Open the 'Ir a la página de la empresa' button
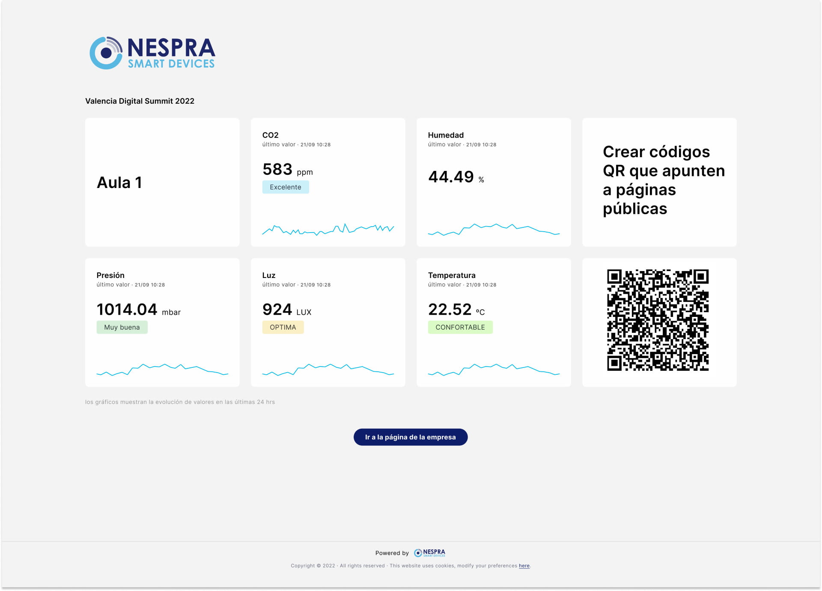Image resolution: width=822 pixels, height=591 pixels. [410, 437]
